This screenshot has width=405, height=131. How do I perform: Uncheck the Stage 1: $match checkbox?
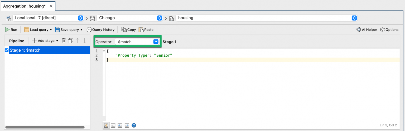click(7, 50)
